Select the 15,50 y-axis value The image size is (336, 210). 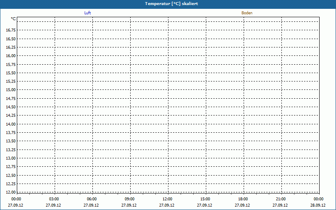(11, 73)
